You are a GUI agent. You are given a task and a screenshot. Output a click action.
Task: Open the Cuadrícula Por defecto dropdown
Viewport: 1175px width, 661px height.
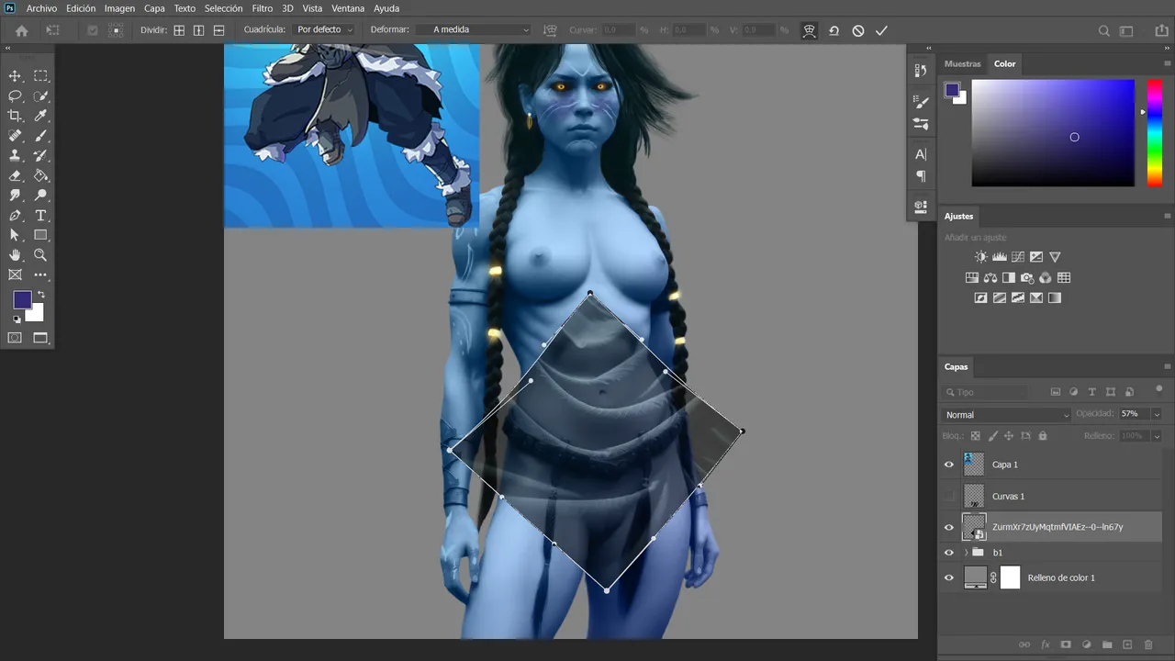325,30
